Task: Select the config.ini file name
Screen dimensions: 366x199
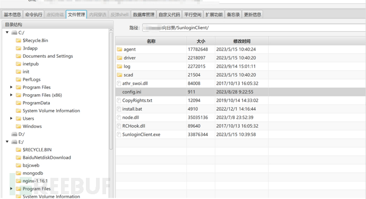Action: [132, 92]
